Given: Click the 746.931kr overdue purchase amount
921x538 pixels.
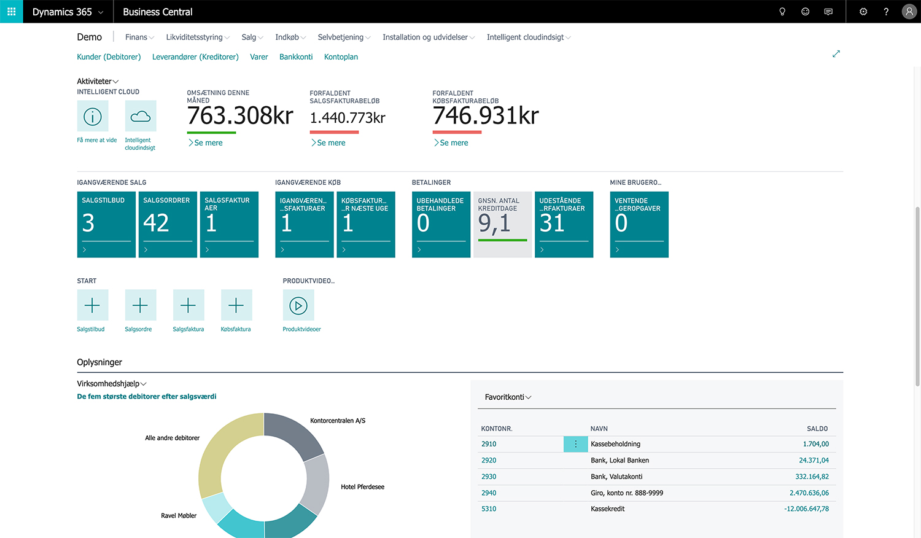Looking at the screenshot, I should click(x=486, y=115).
